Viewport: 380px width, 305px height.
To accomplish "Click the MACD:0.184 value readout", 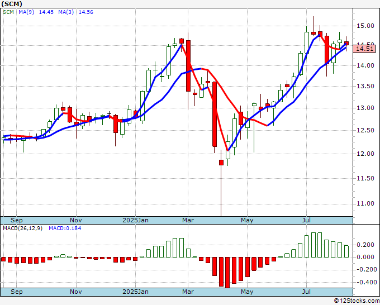I will pyautogui.click(x=65, y=228).
